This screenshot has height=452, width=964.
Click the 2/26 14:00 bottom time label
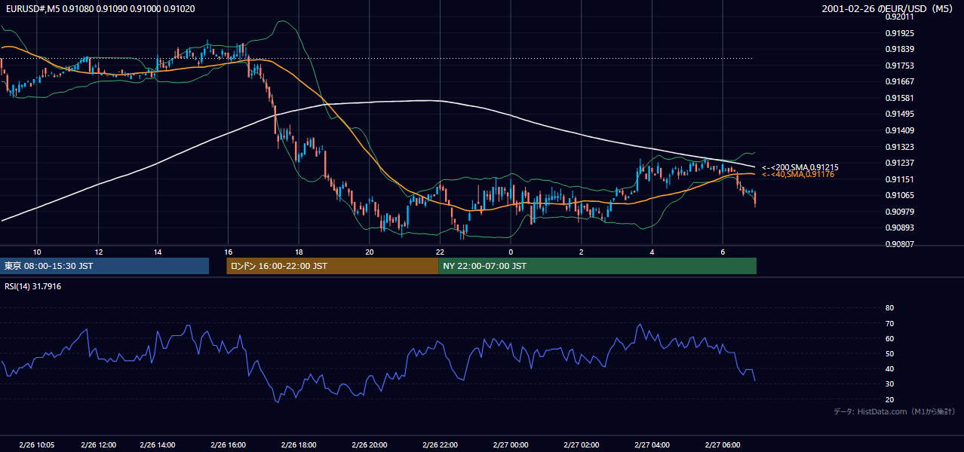point(158,445)
